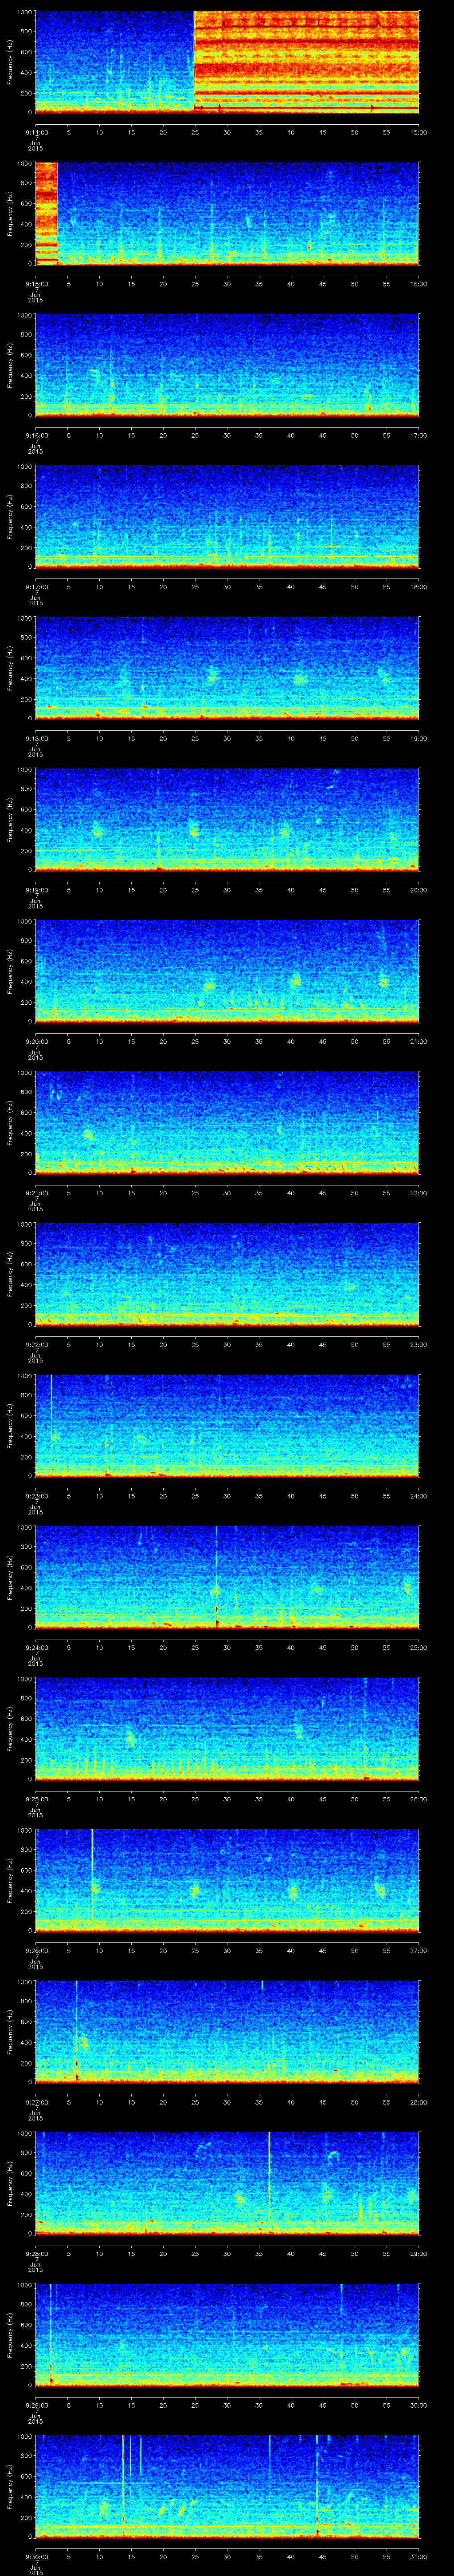Click the spectrogram panel starting at 9:23:00
This screenshot has height=2576, width=454.
point(227,1426)
